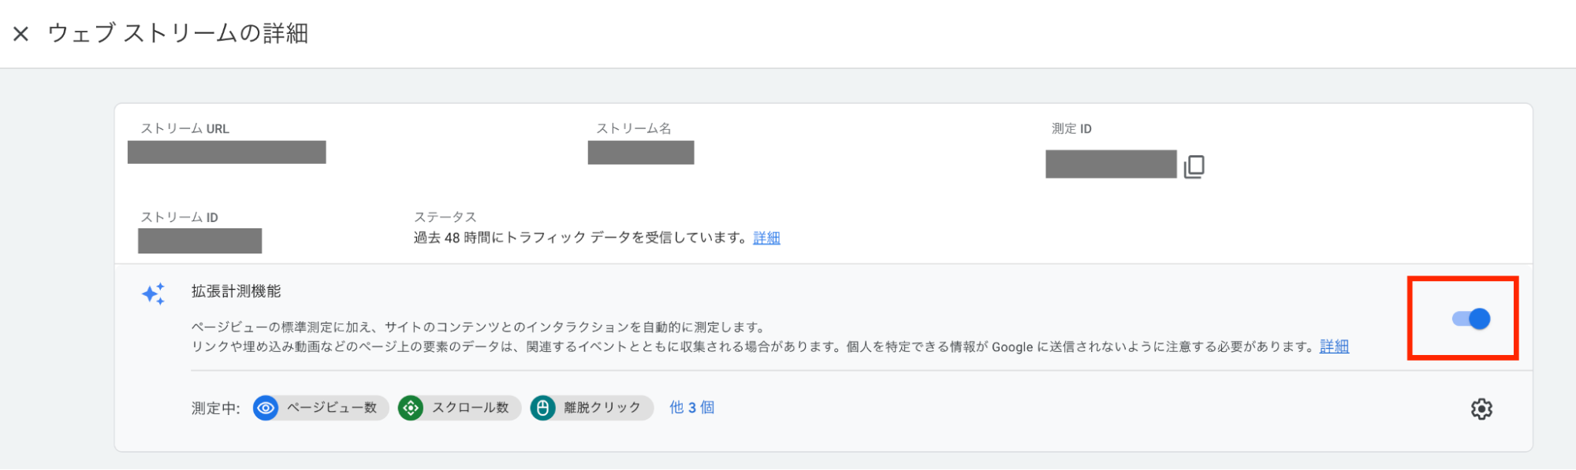Click the page view eye icon
Image resolution: width=1576 pixels, height=470 pixels.
click(x=266, y=408)
